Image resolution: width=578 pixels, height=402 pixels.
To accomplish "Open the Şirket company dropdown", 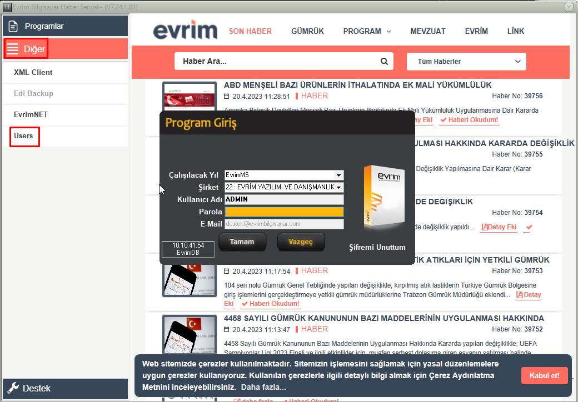I will (339, 187).
